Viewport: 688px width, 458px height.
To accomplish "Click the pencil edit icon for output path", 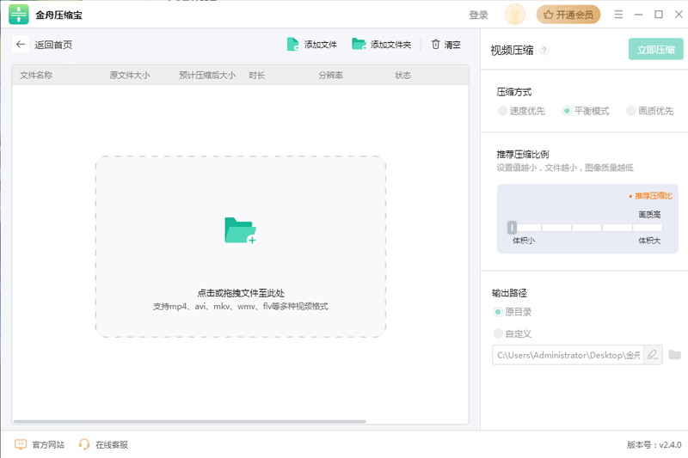I will 653,355.
